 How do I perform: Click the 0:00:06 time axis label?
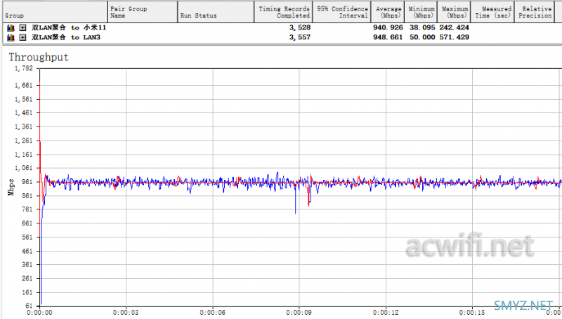[x=213, y=313]
